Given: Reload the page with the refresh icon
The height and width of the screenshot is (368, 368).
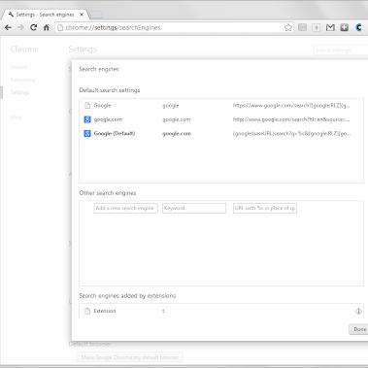Looking at the screenshot, I should point(33,27).
